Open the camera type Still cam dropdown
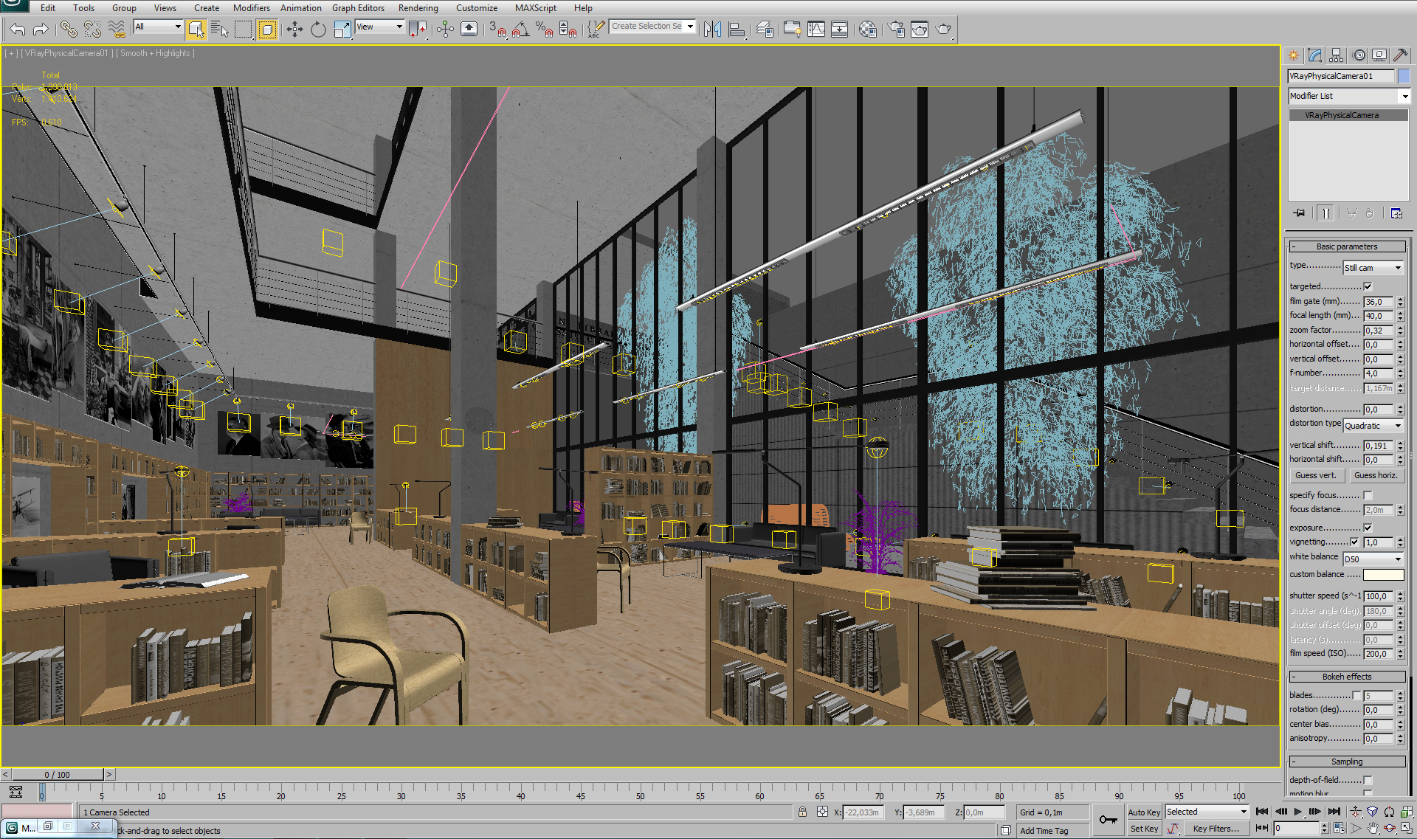Image resolution: width=1417 pixels, height=839 pixels. tap(1373, 268)
